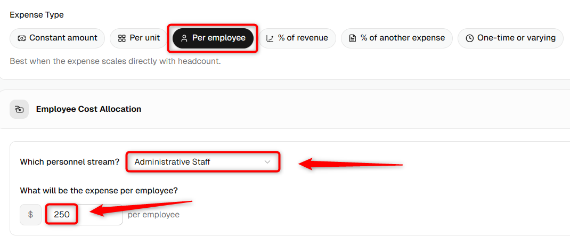Click the grid icon in Per unit
The width and height of the screenshot is (570, 244).
pos(122,38)
